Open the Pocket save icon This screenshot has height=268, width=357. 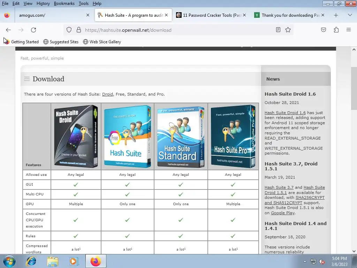pyautogui.click(x=324, y=30)
